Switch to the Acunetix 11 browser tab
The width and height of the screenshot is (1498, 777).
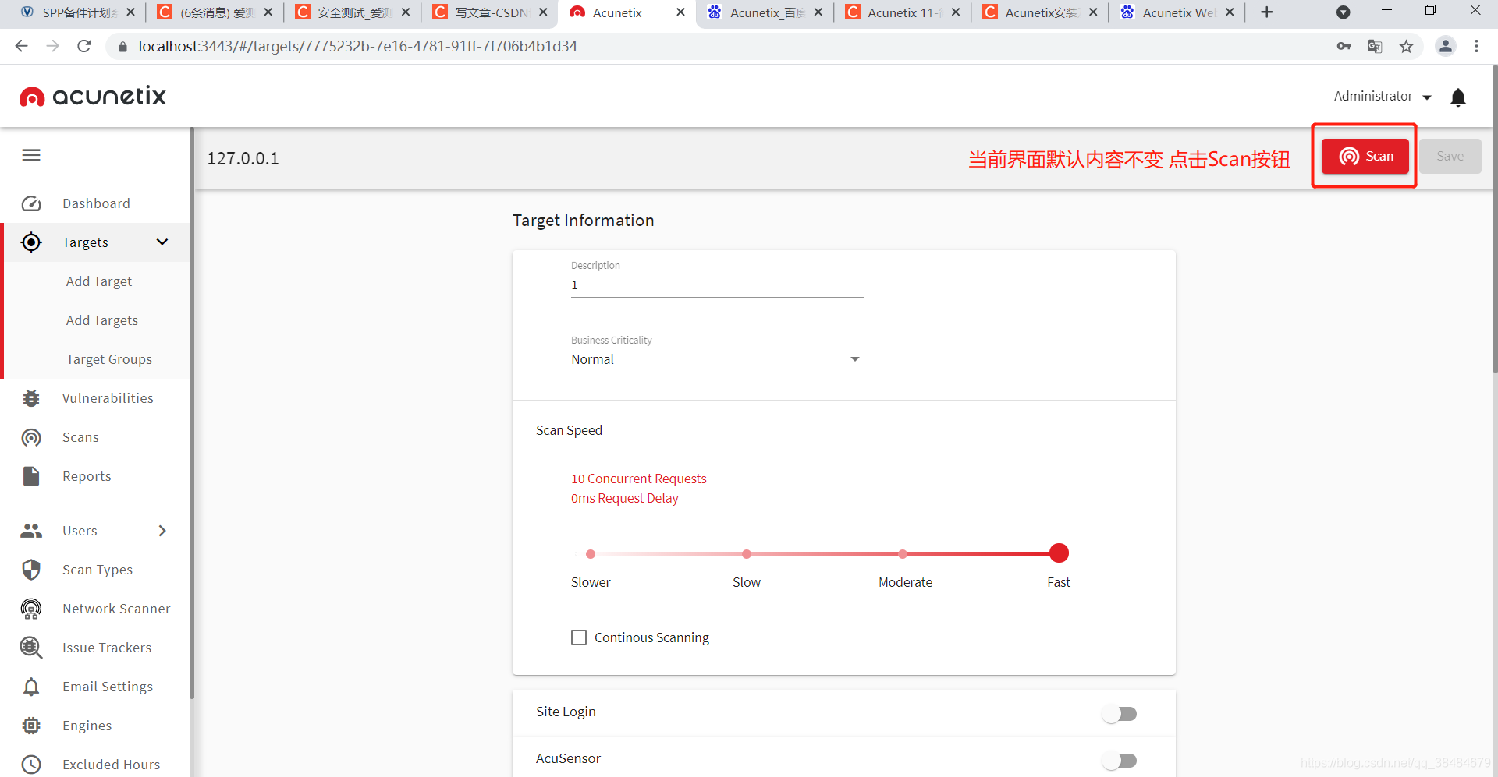[x=902, y=12]
